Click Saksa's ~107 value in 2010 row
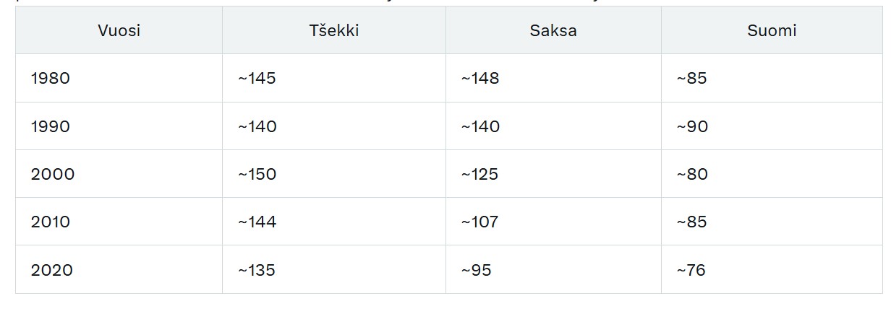Image resolution: width=891 pixels, height=314 pixels. coord(480,222)
